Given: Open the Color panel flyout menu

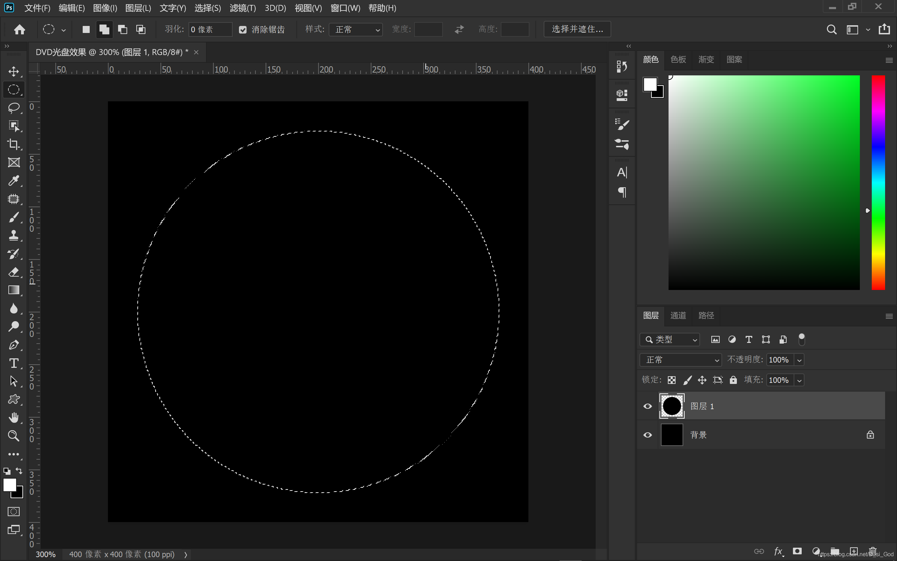Looking at the screenshot, I should (x=889, y=60).
